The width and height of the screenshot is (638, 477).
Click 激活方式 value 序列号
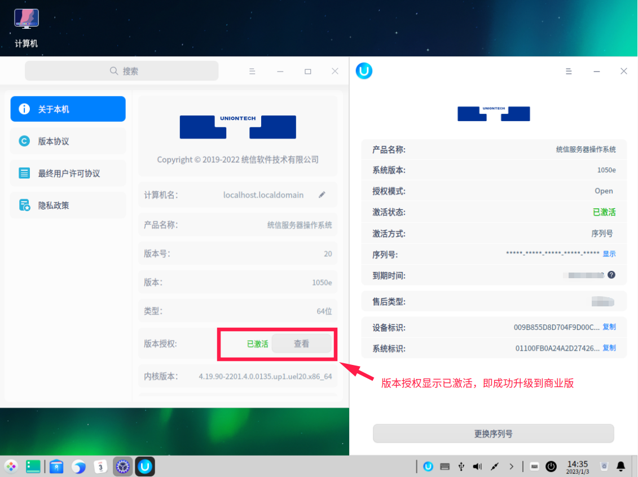602,234
